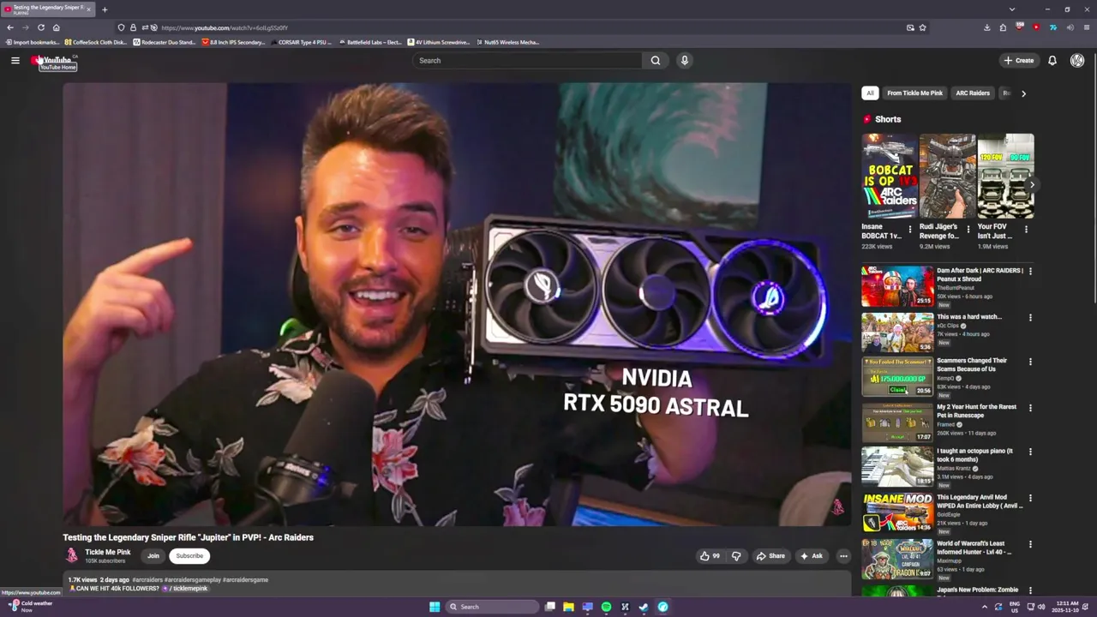This screenshot has height=617, width=1097.
Task: Open options for Legendary Anvil Mod video
Action: [1030, 498]
